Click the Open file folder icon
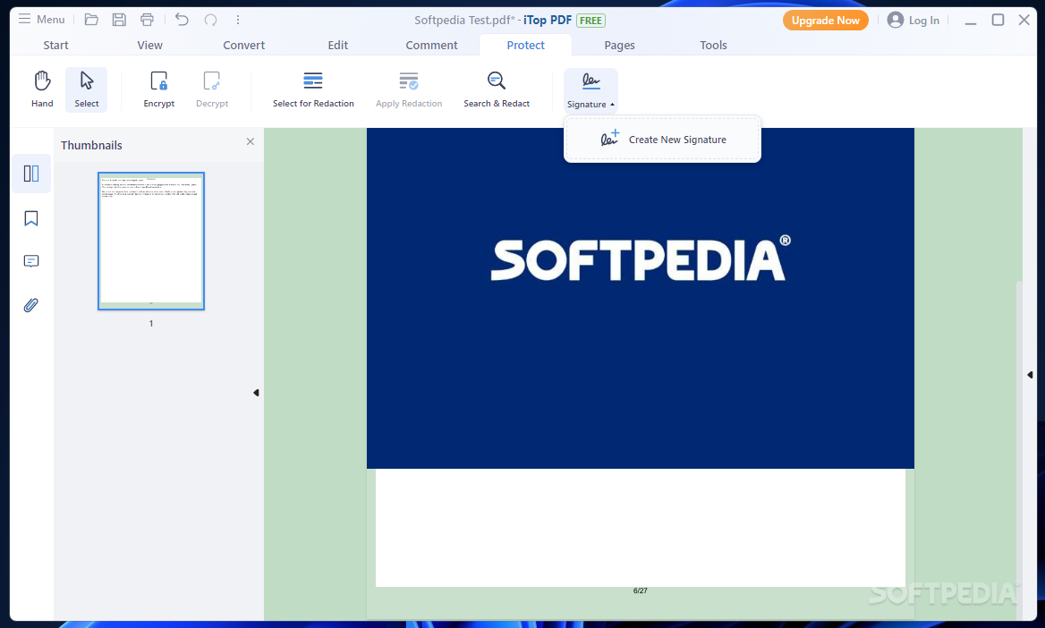This screenshot has height=628, width=1045. coord(91,20)
